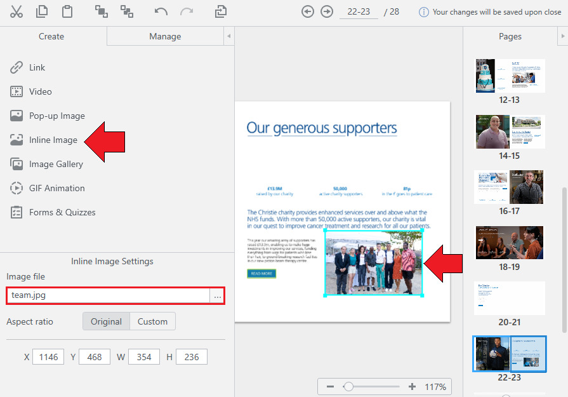Click the Pages panel header
The image size is (568, 397).
(x=510, y=36)
